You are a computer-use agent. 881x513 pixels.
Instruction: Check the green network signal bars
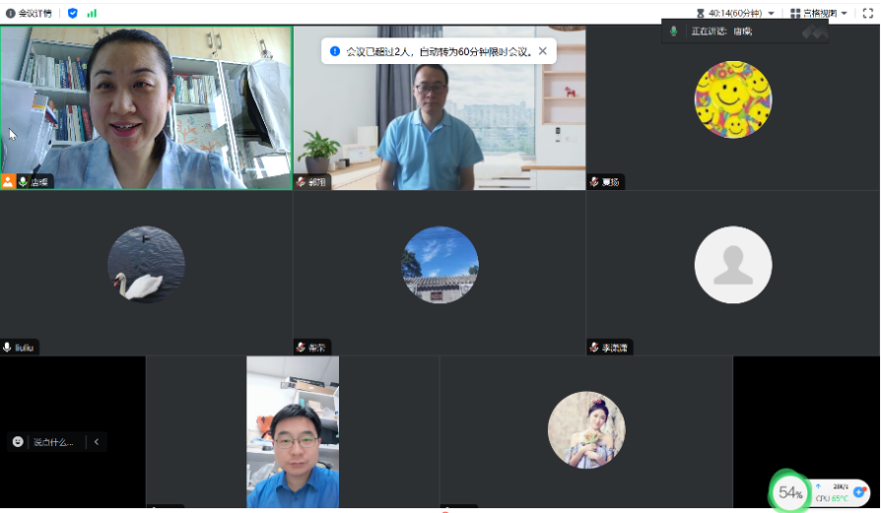point(92,13)
